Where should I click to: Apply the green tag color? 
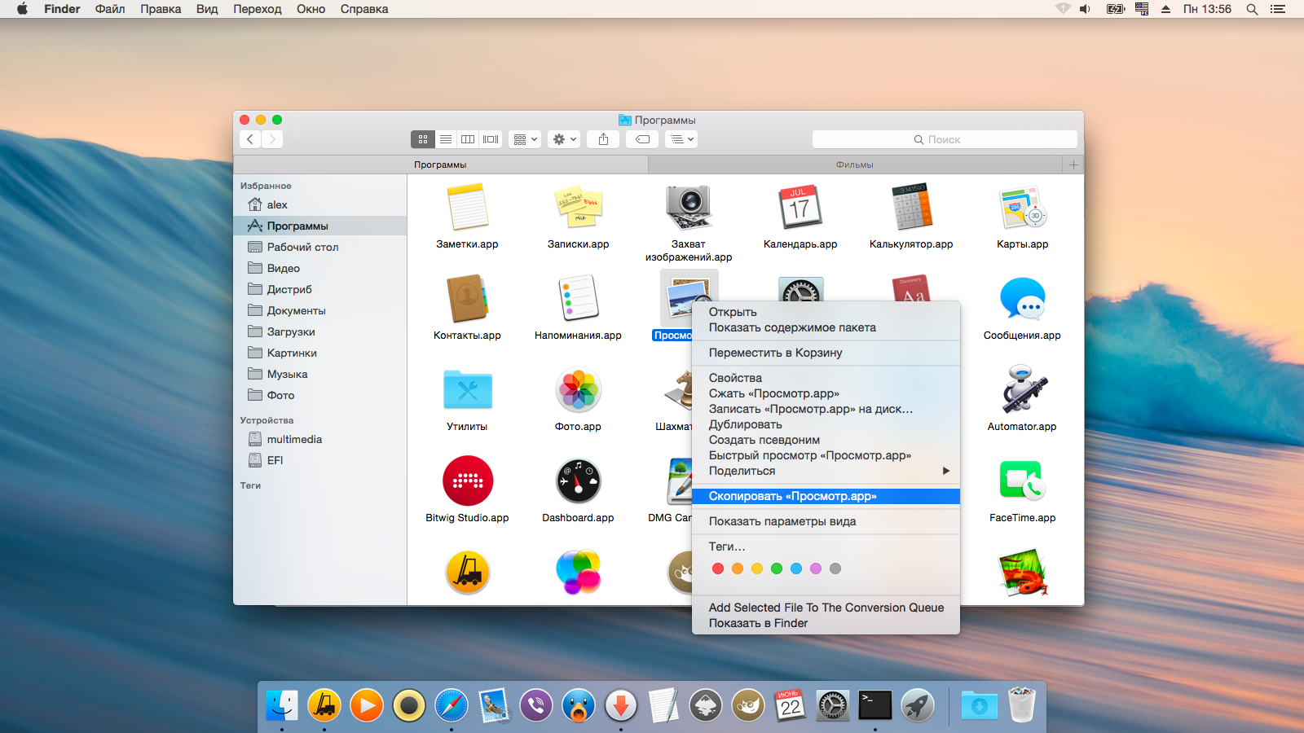pos(777,568)
